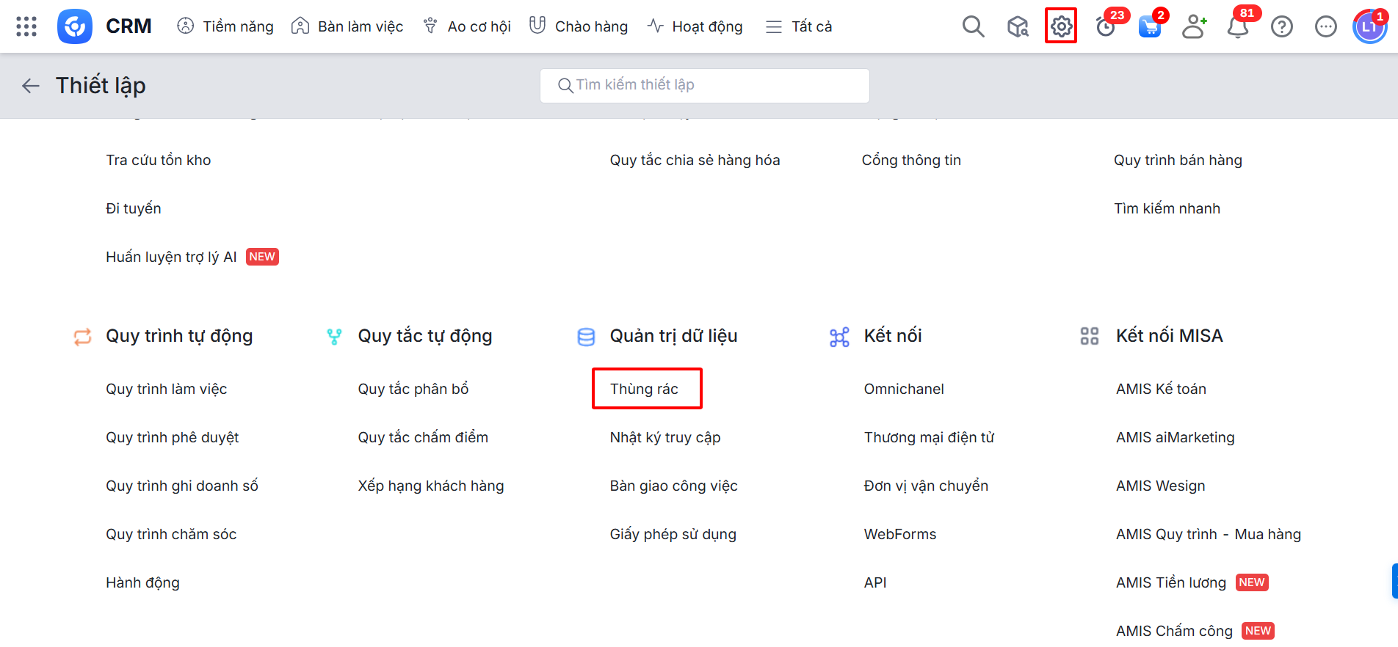Switch to the Tiềm năng tab
The height and width of the screenshot is (647, 1398).
[225, 26]
